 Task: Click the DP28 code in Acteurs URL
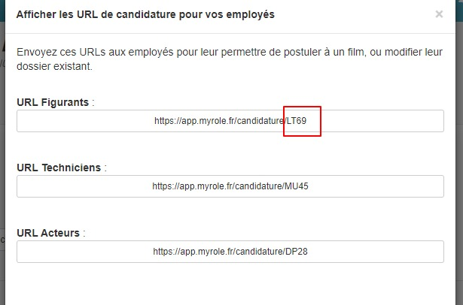pyautogui.click(x=297, y=252)
